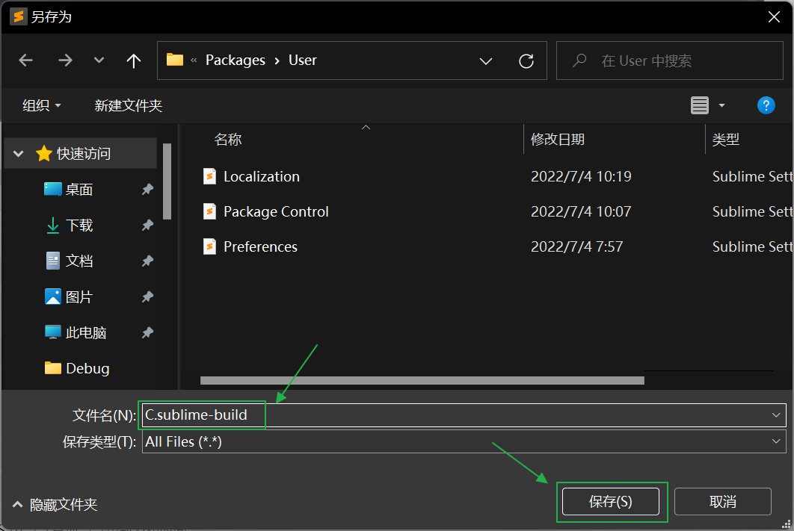794x531 pixels.
Task: Open the save type dropdown
Action: click(775, 442)
